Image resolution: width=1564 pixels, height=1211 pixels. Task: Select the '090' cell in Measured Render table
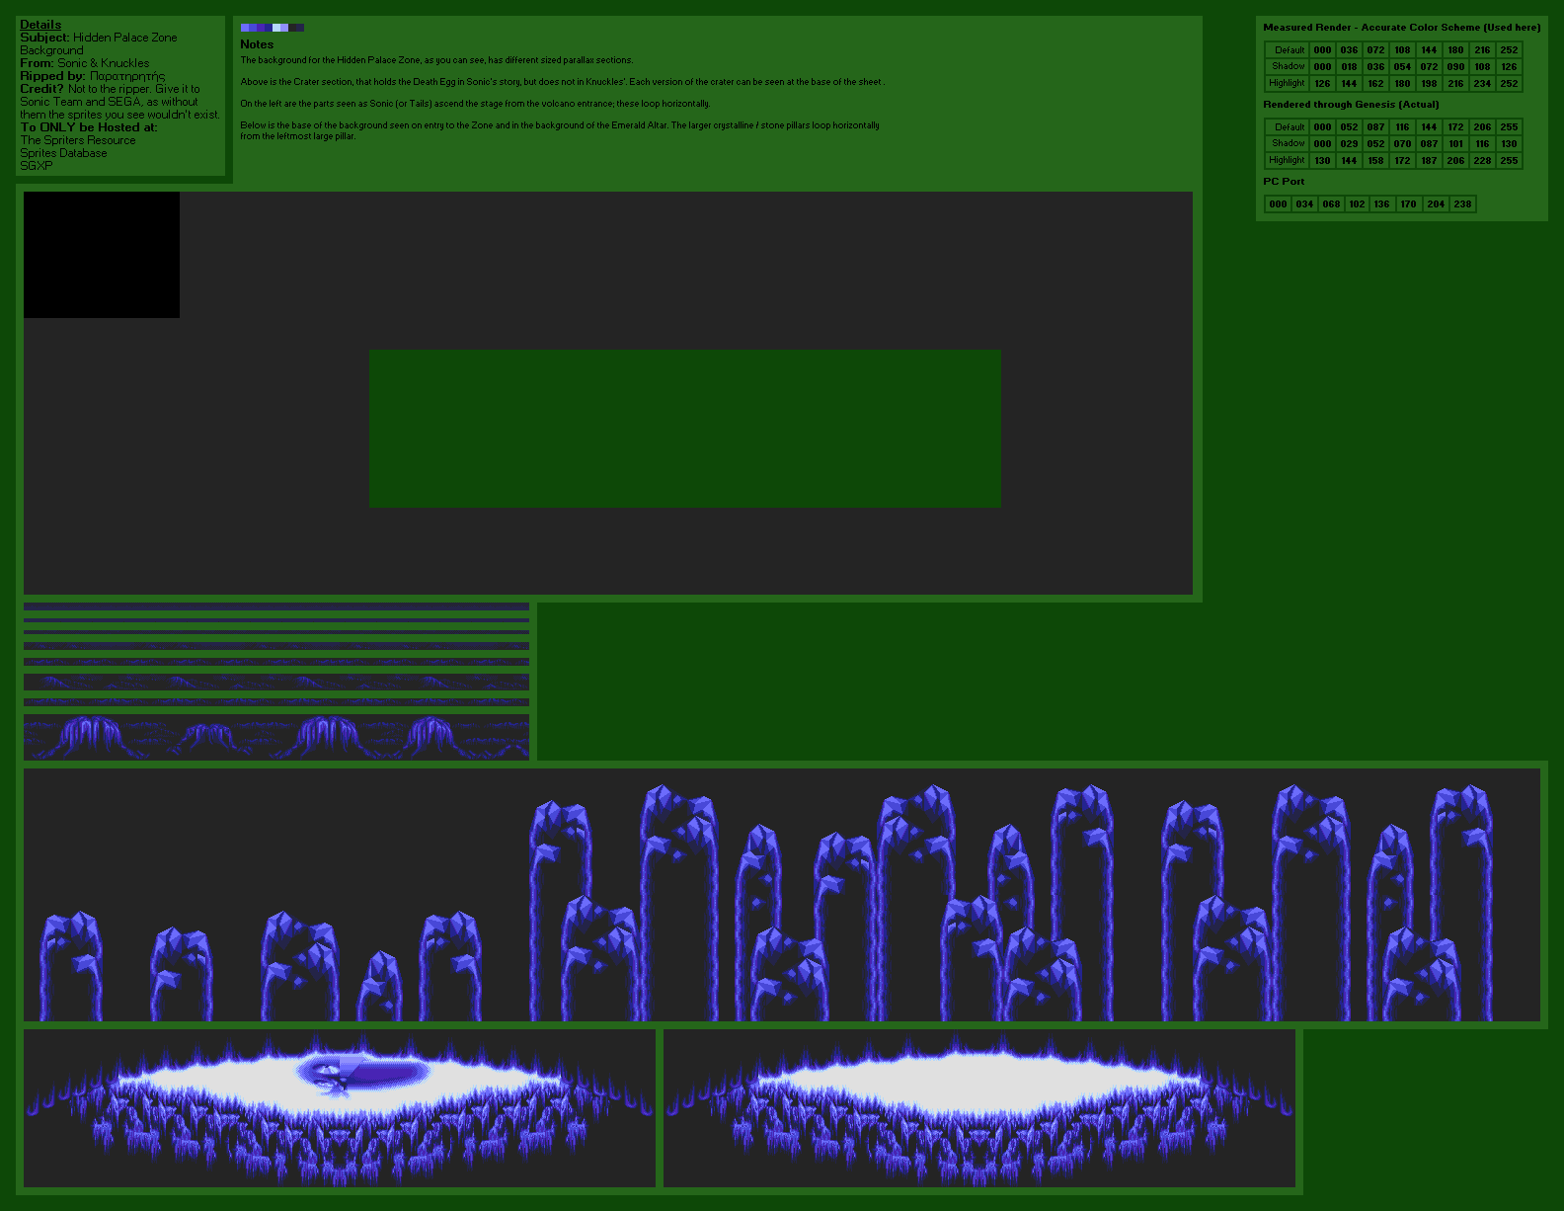point(1455,67)
